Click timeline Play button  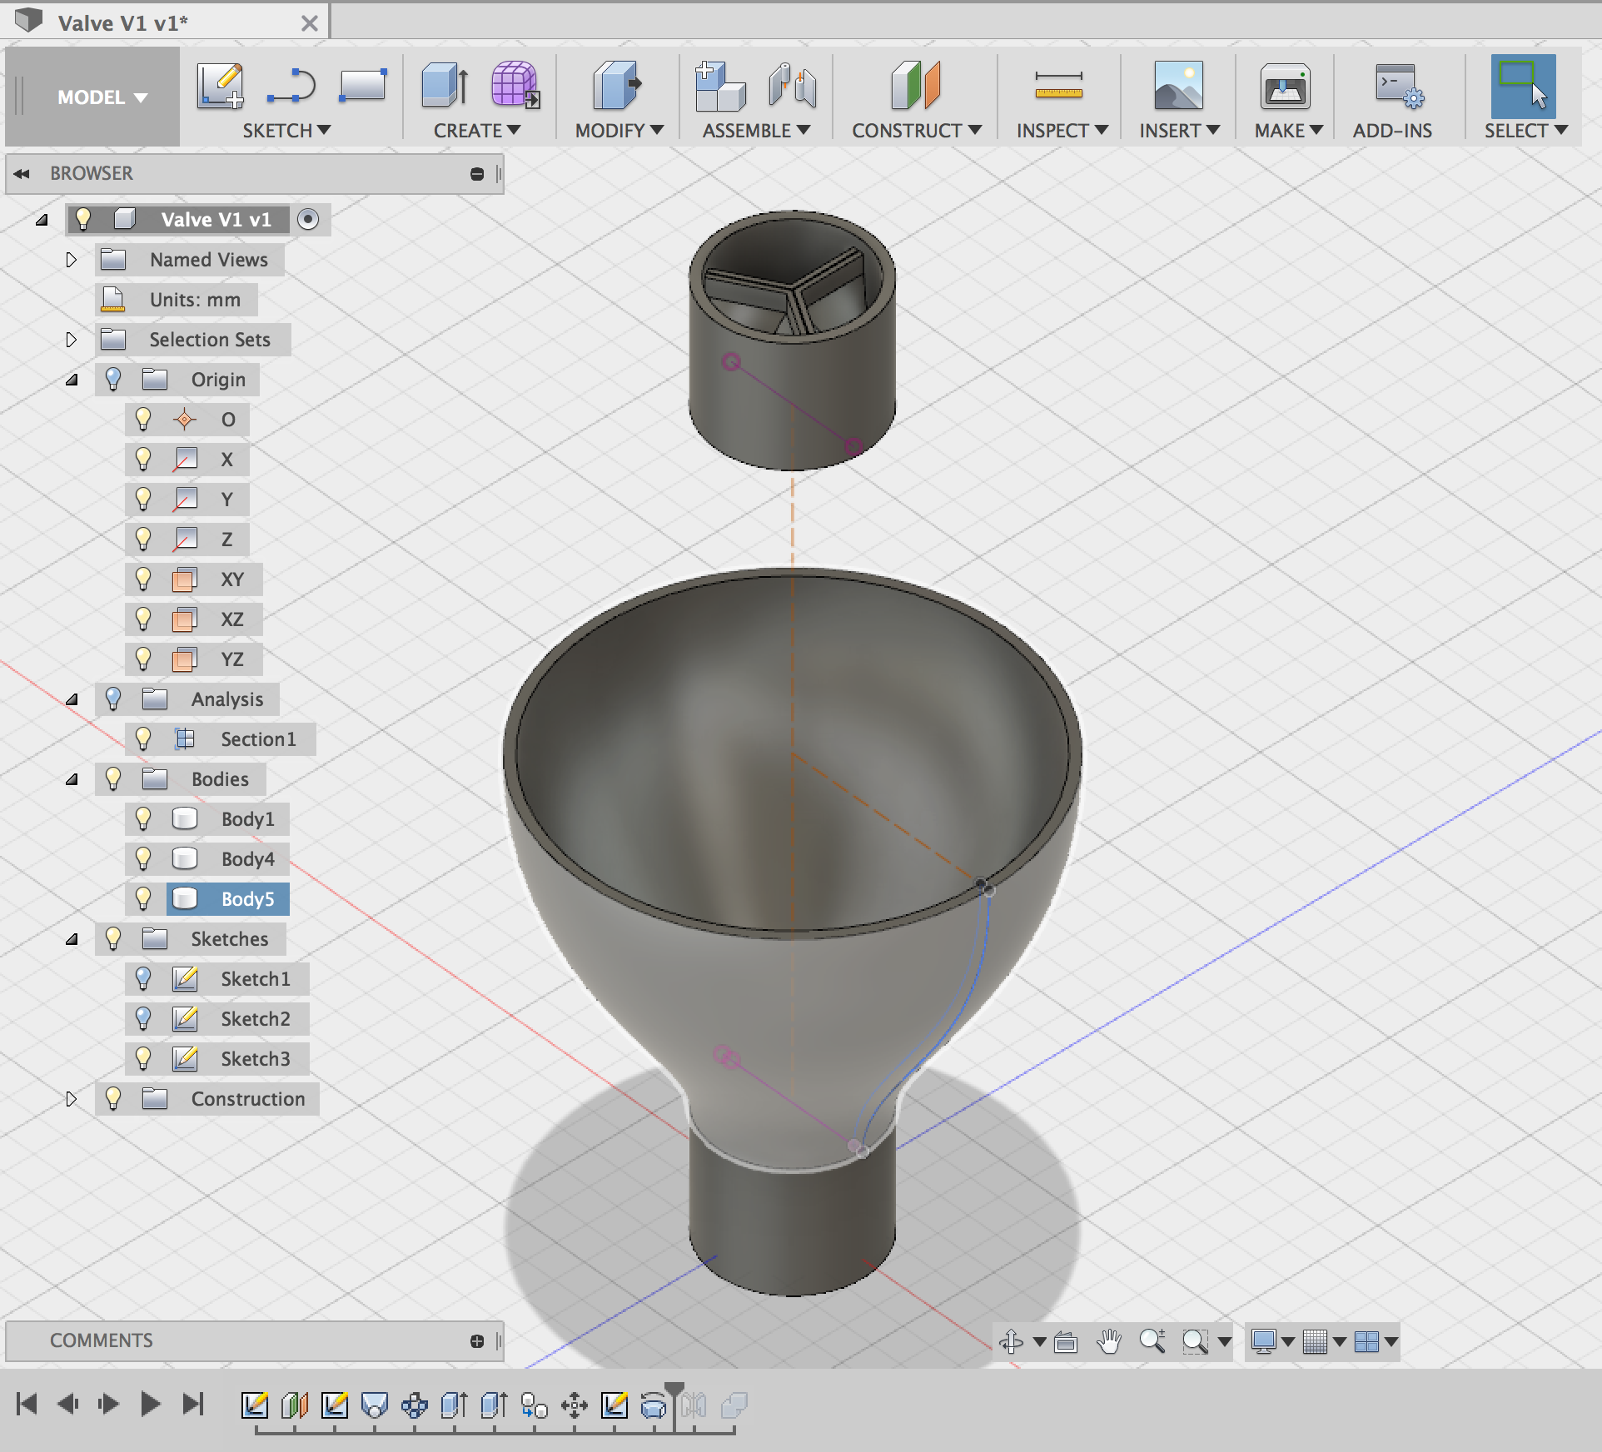(x=150, y=1405)
